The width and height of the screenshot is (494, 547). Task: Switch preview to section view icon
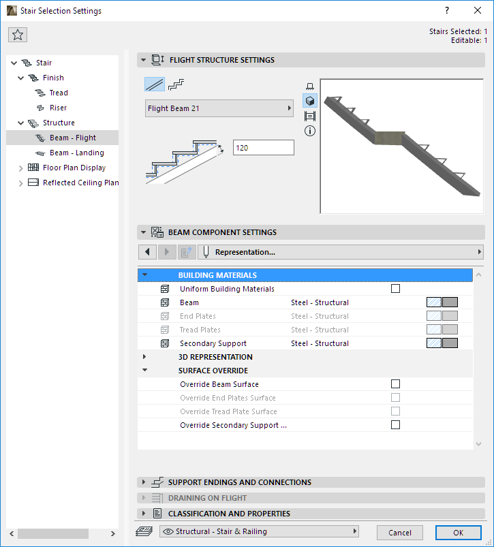(310, 86)
